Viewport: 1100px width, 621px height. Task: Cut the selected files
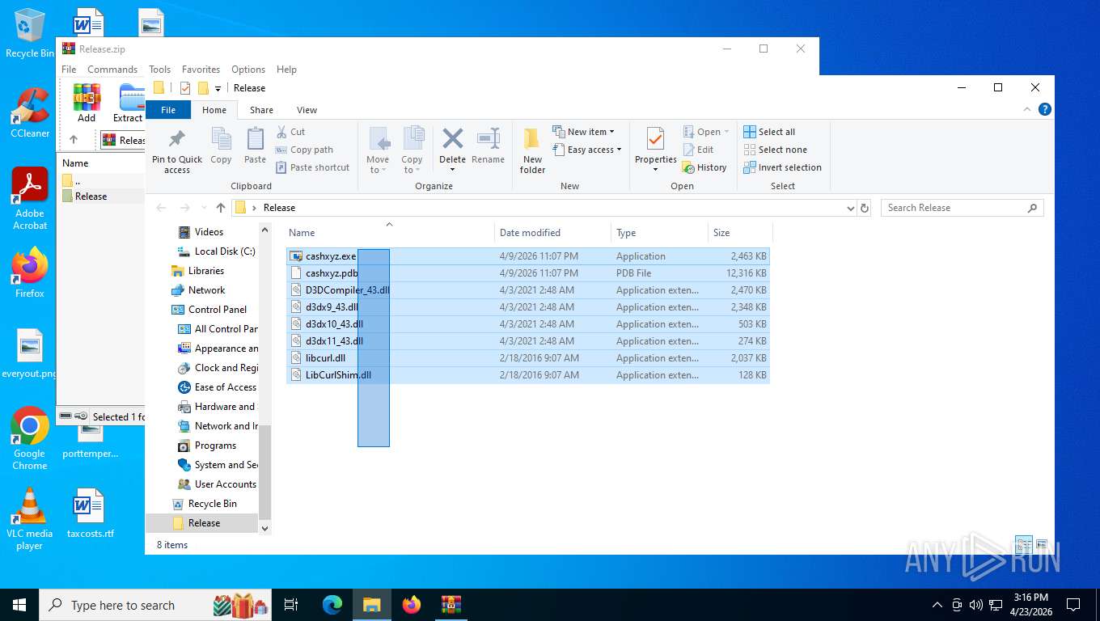coord(290,132)
